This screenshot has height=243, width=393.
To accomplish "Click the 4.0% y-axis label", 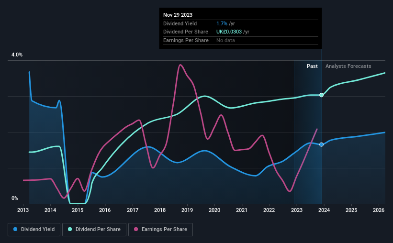I will pos(17,55).
